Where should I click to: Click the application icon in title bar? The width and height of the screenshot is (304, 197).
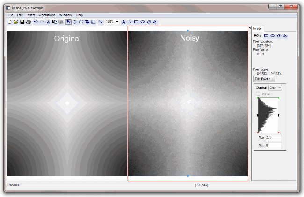tap(8, 8)
